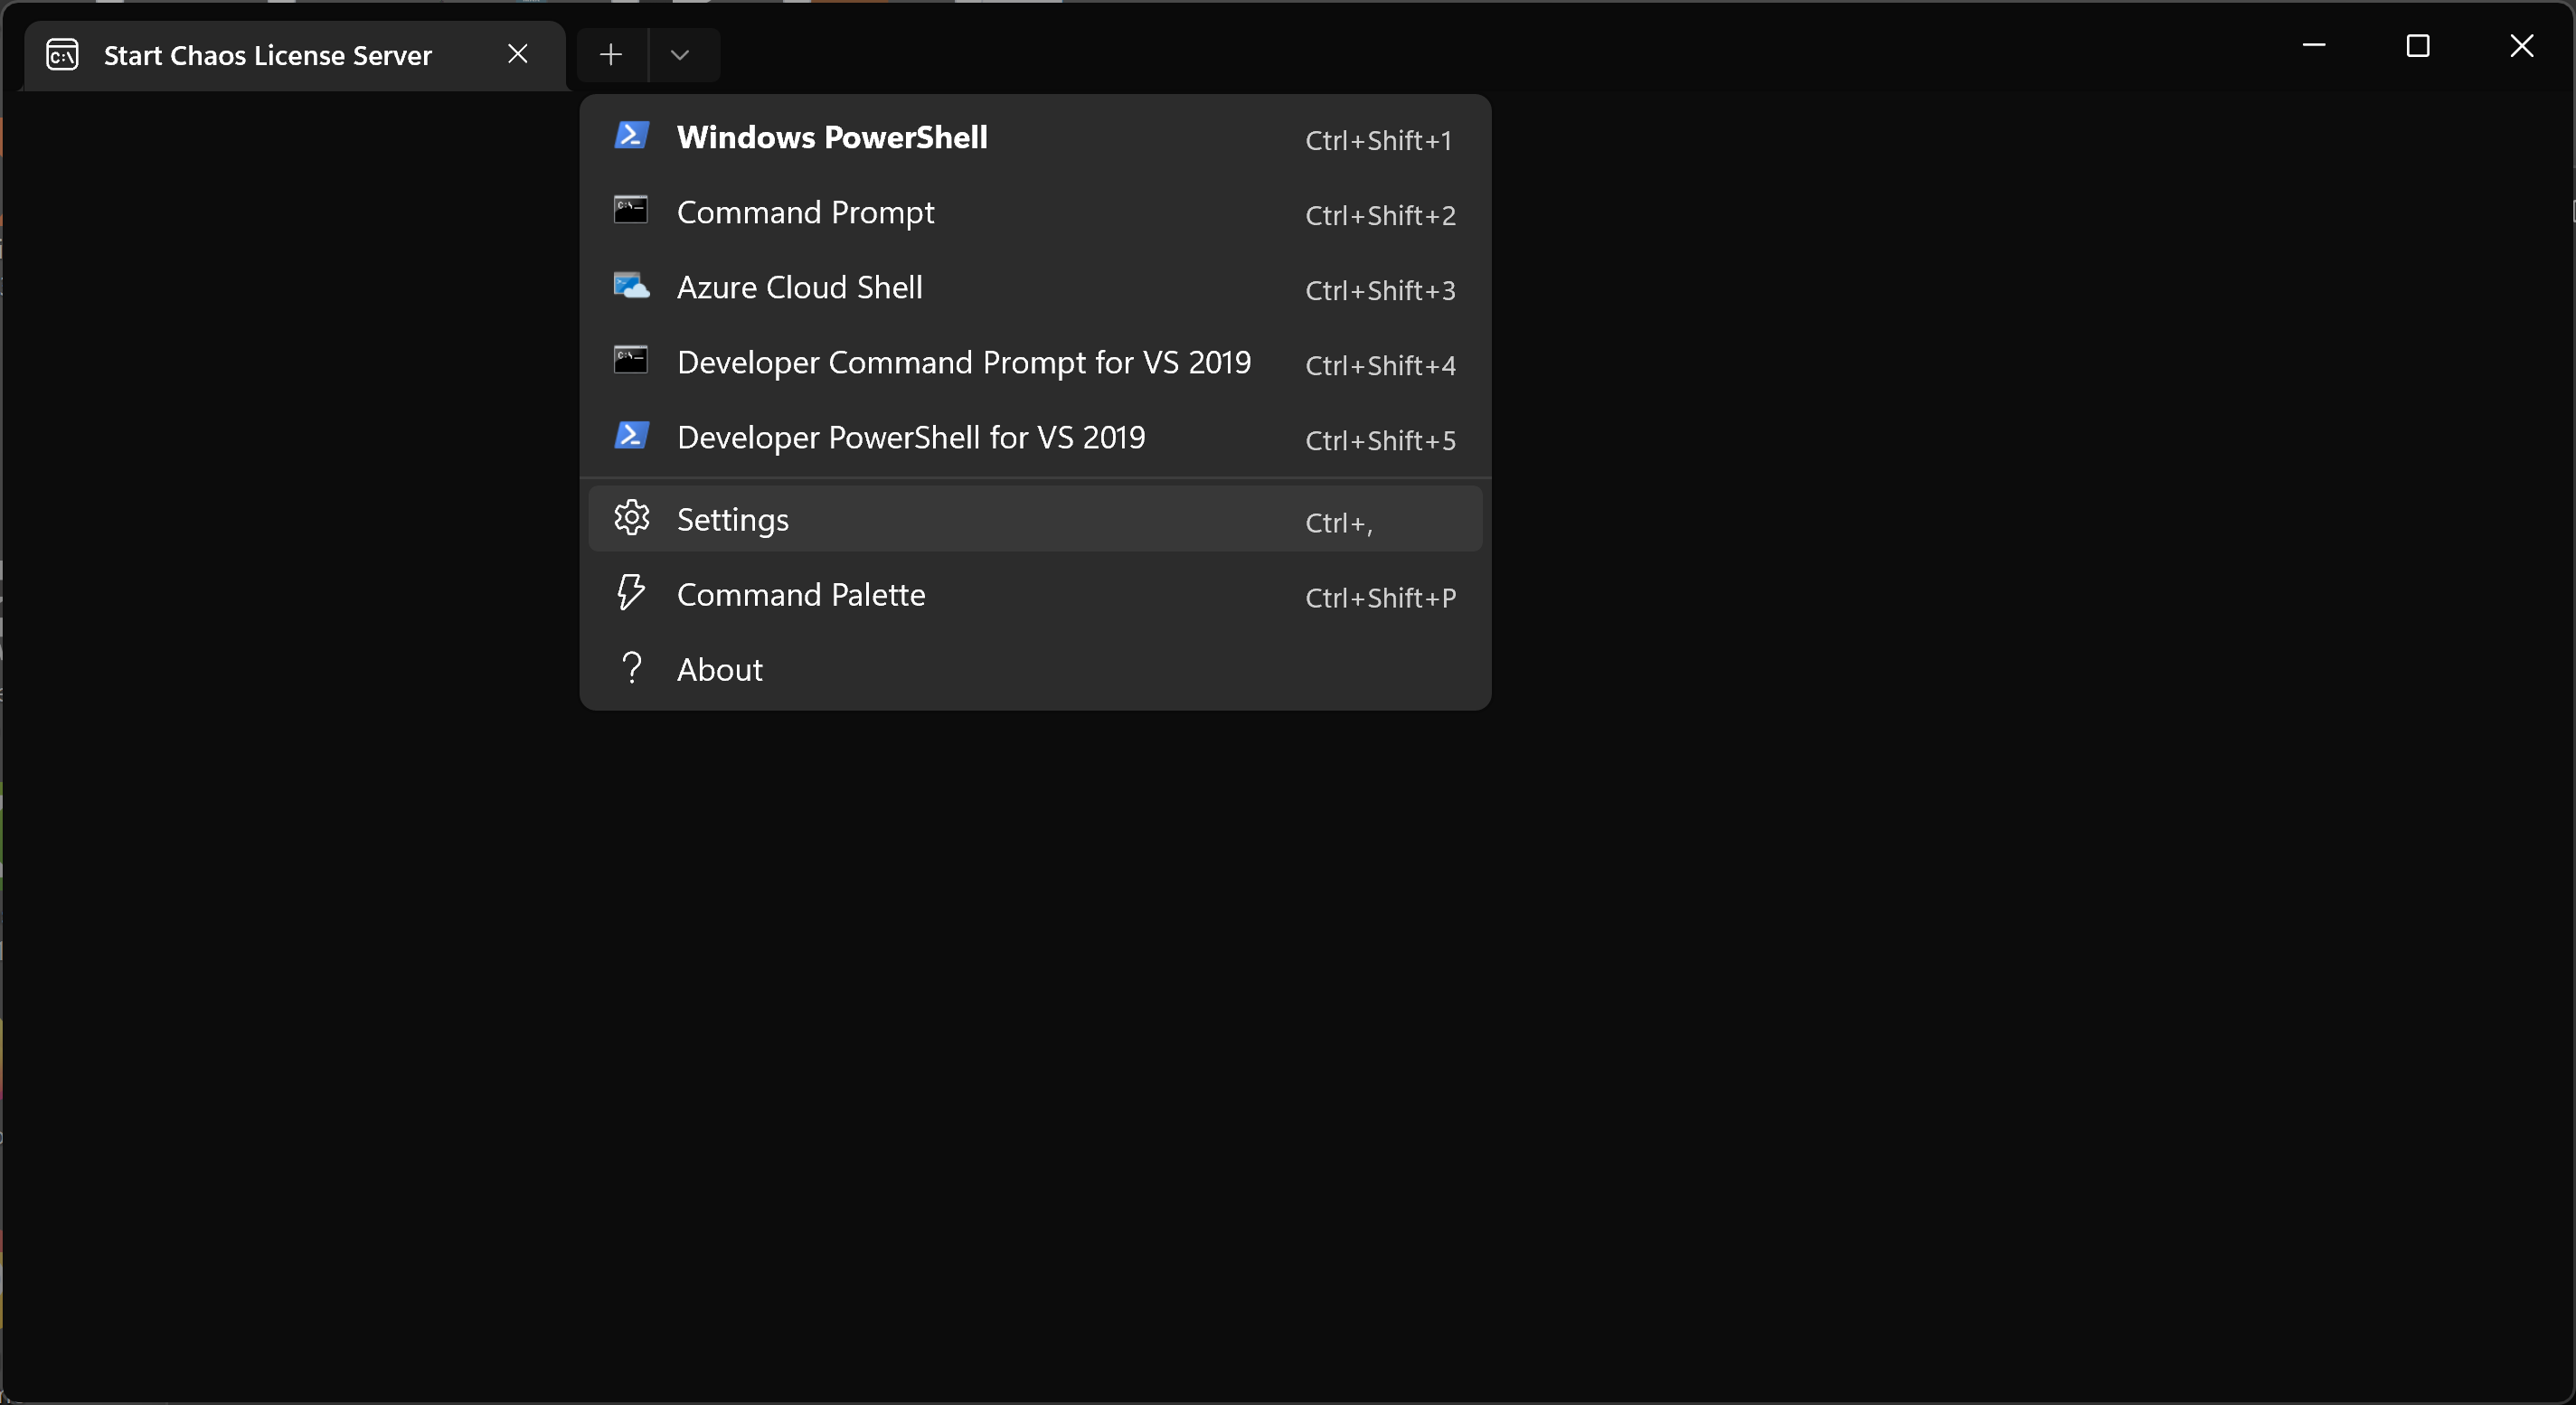Click the Command Prompt profile icon
Image resolution: width=2576 pixels, height=1405 pixels.
pos(631,210)
